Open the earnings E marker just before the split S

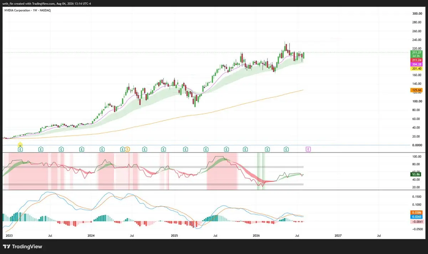point(123,149)
